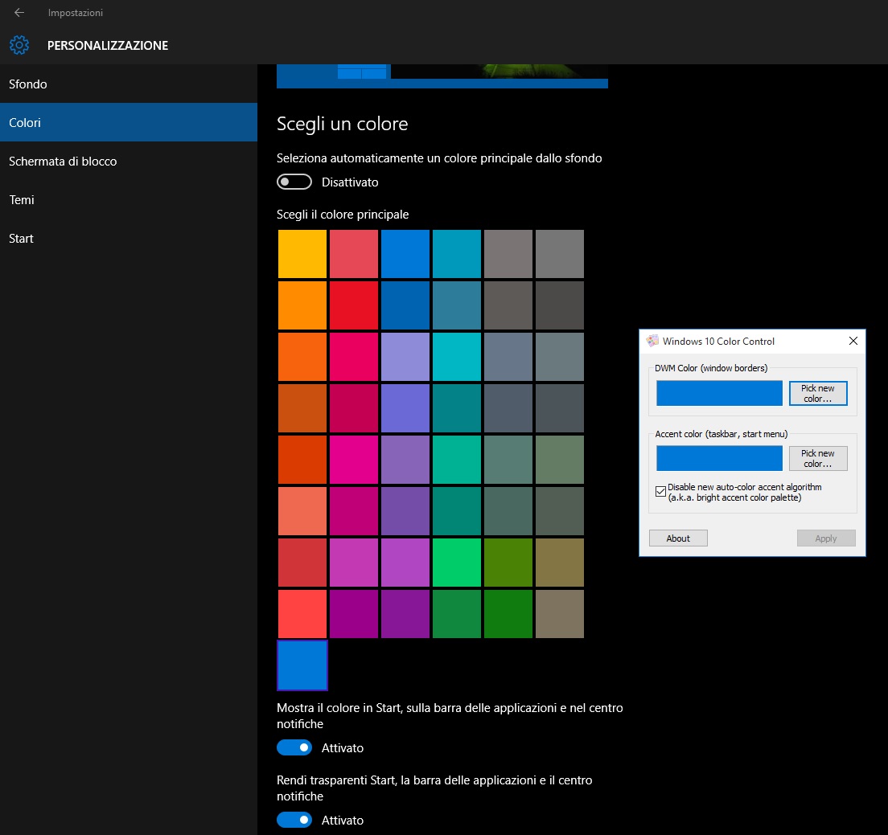This screenshot has width=888, height=835.
Task: Open Start settings in the sidebar
Action: (x=22, y=238)
